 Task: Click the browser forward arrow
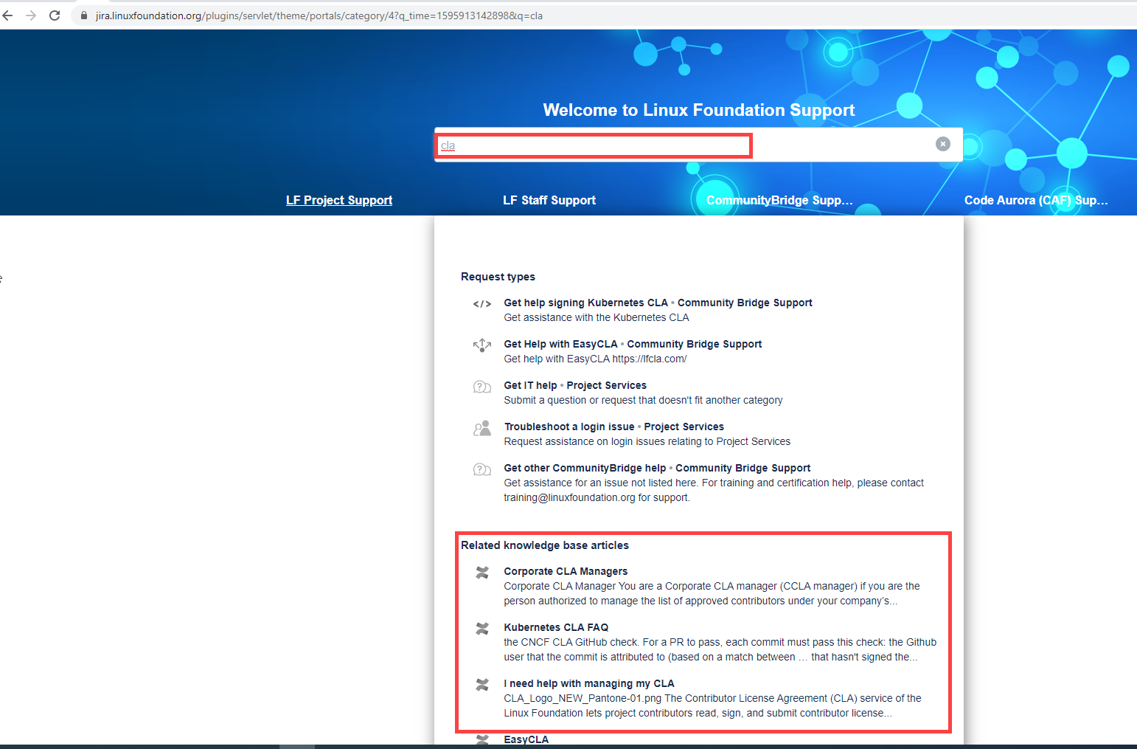click(31, 15)
